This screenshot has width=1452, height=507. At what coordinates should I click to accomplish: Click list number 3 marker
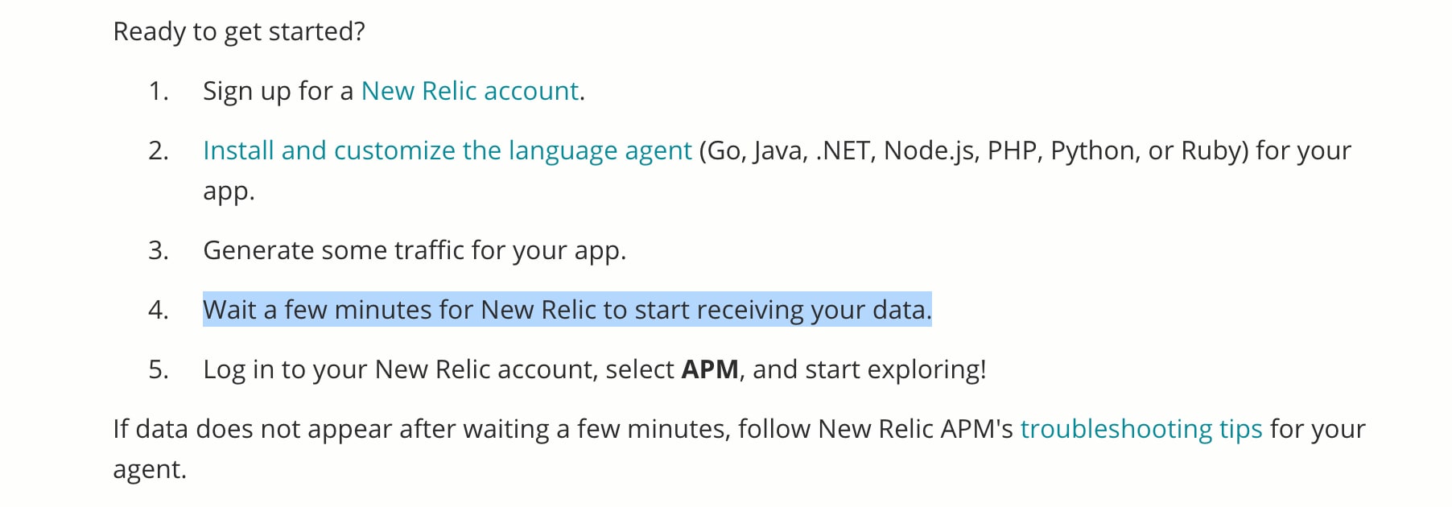click(159, 250)
